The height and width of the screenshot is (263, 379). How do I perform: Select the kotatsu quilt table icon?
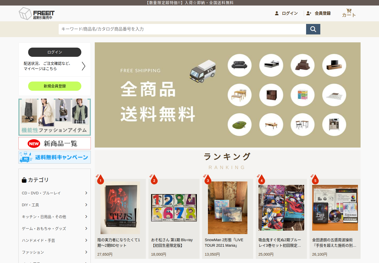[334, 95]
